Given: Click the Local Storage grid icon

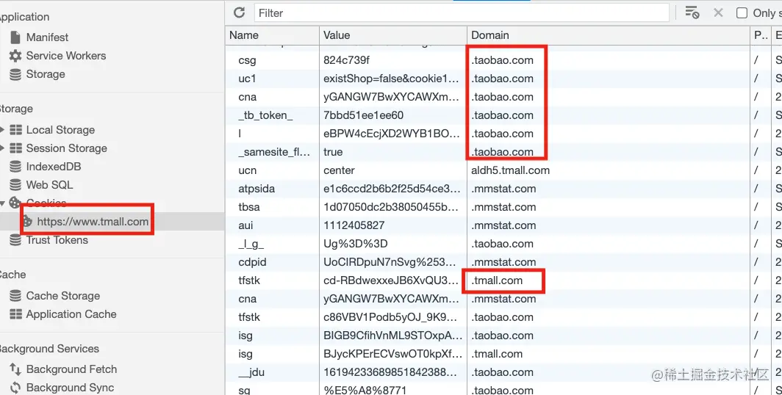Looking at the screenshot, I should click(x=16, y=130).
